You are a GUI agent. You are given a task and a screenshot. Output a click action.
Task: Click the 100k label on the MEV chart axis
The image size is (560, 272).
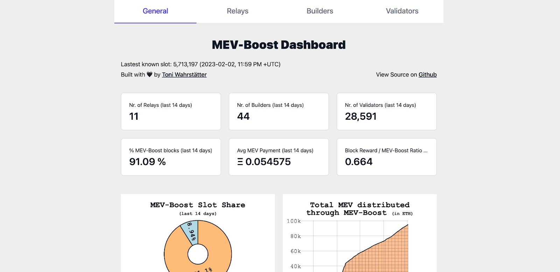294,221
